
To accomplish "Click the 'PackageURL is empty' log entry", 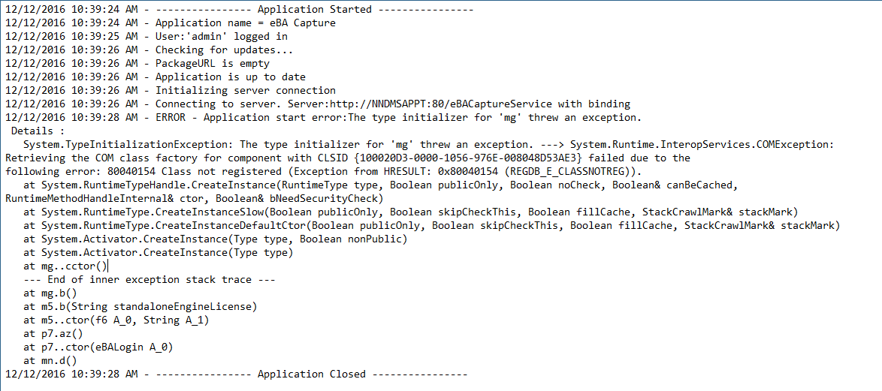I will pos(137,64).
